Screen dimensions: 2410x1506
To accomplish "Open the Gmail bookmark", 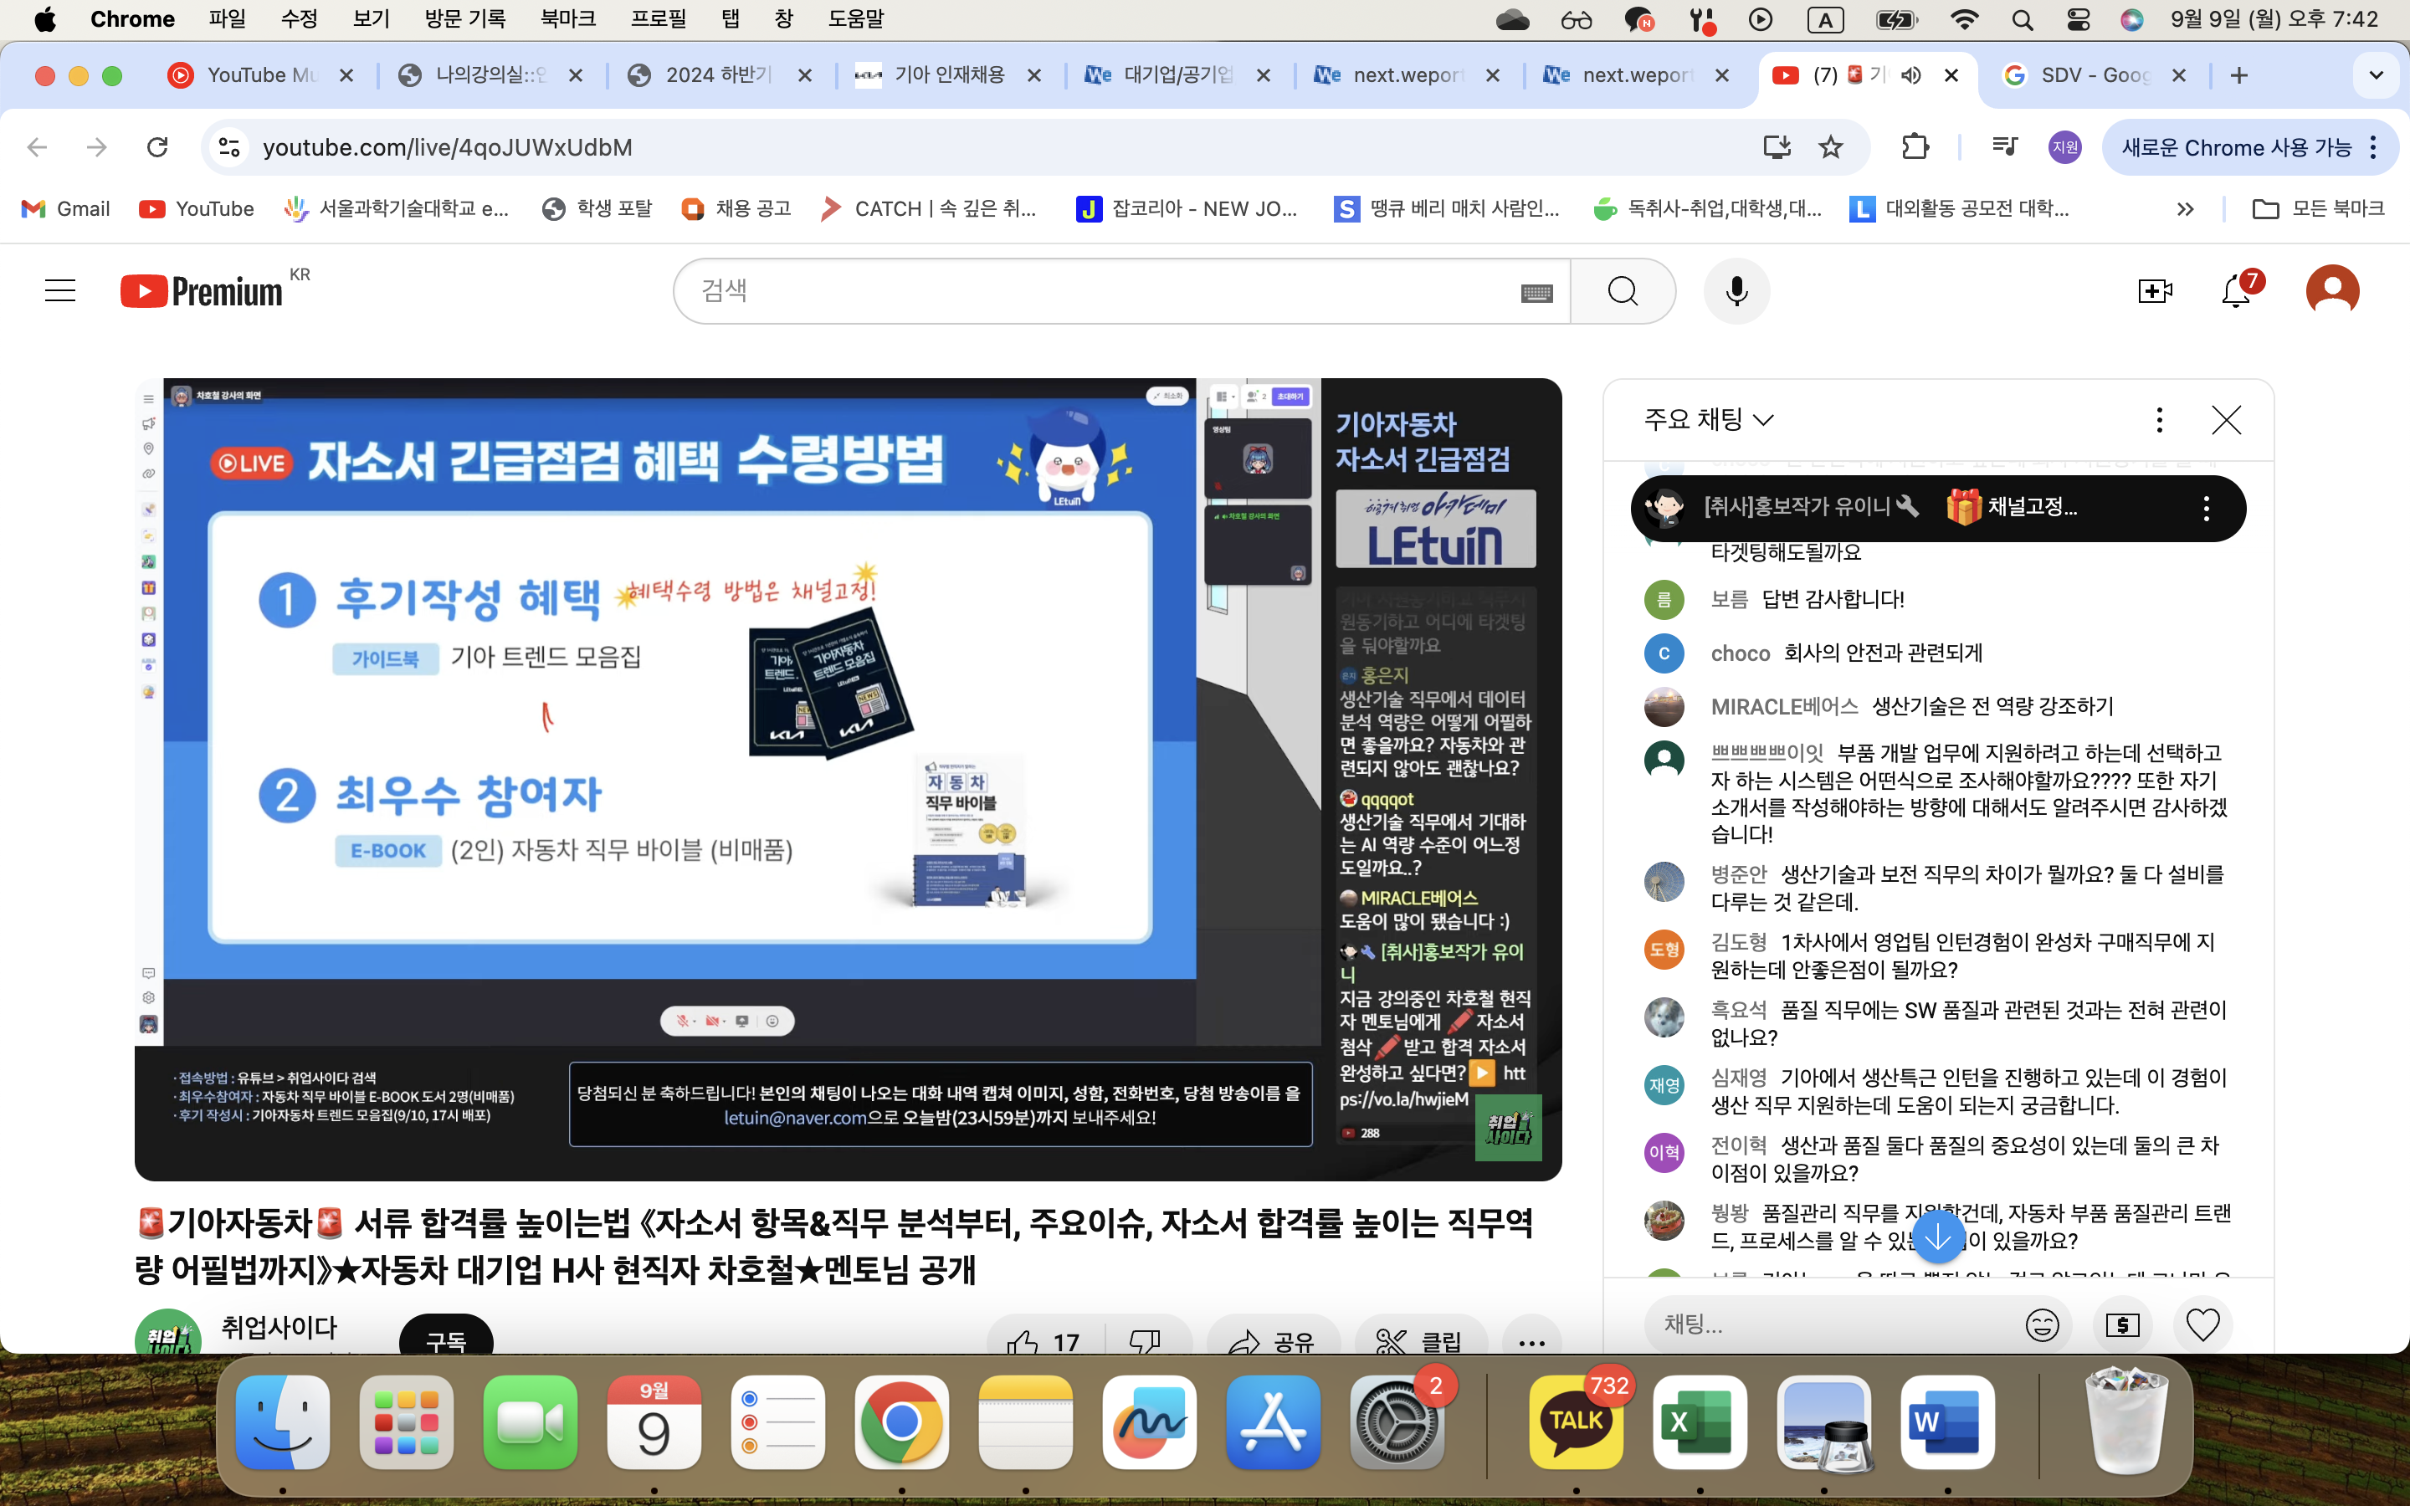I will pos(66,209).
